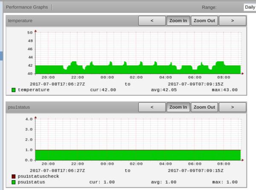The height and width of the screenshot is (190, 256).
Task: Zoom Out on the psu1status graph
Action: [204, 107]
